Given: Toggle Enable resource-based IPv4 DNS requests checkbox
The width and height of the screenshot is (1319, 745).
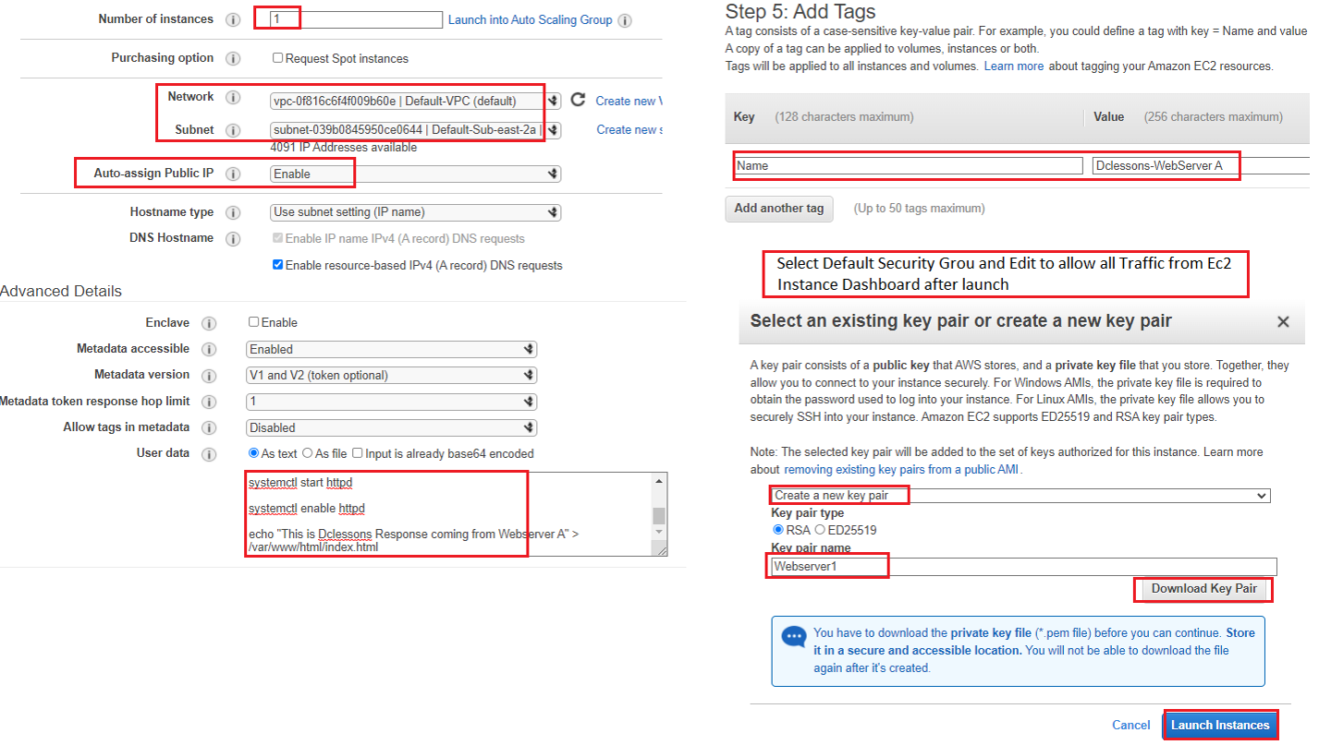Looking at the screenshot, I should [x=277, y=265].
